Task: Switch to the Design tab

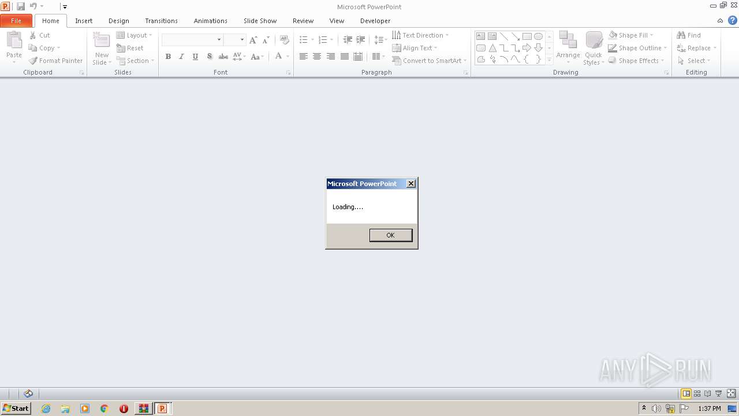Action: 119,21
